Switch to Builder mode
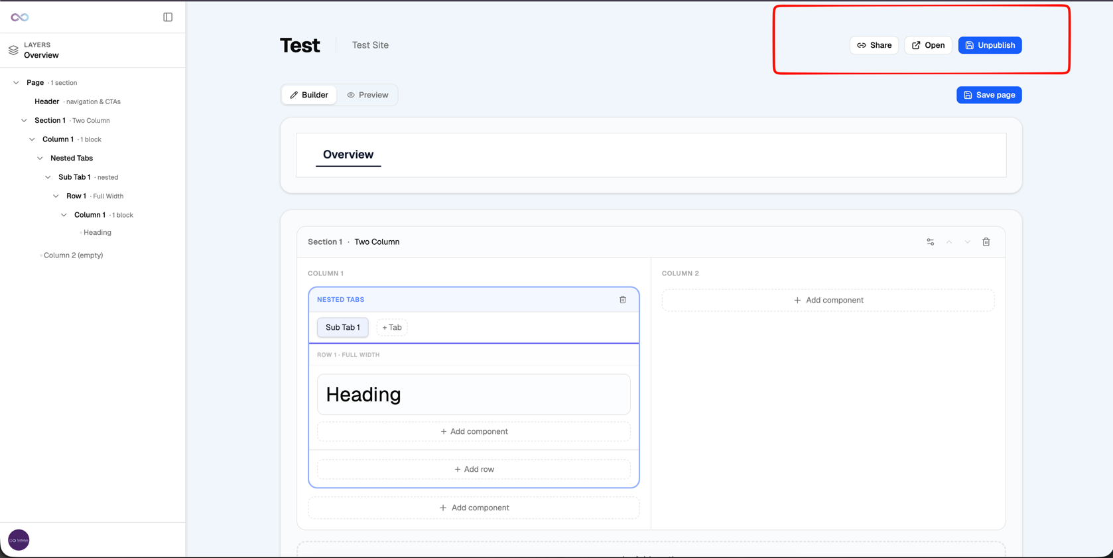This screenshot has width=1113, height=558. click(x=309, y=95)
